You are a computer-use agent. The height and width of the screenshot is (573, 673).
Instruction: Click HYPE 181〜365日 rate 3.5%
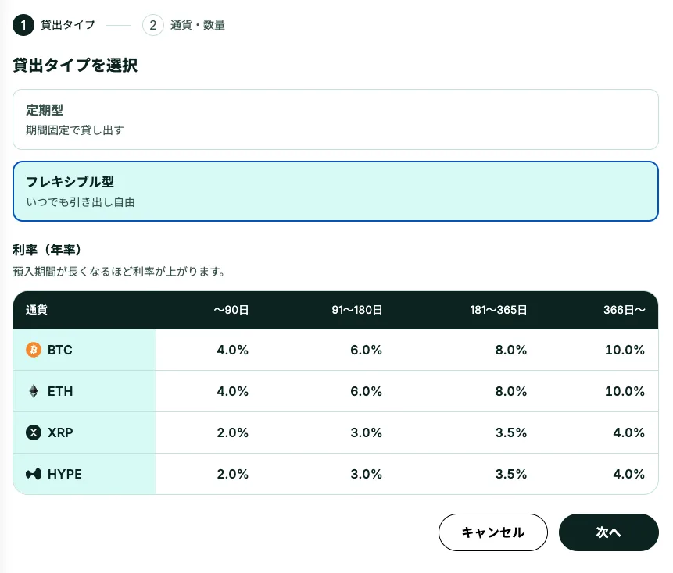tap(510, 474)
